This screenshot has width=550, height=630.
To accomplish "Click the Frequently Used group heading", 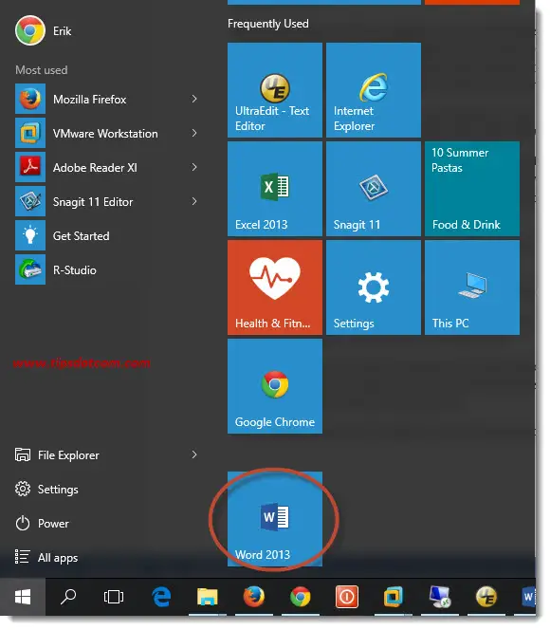I will pyautogui.click(x=268, y=24).
